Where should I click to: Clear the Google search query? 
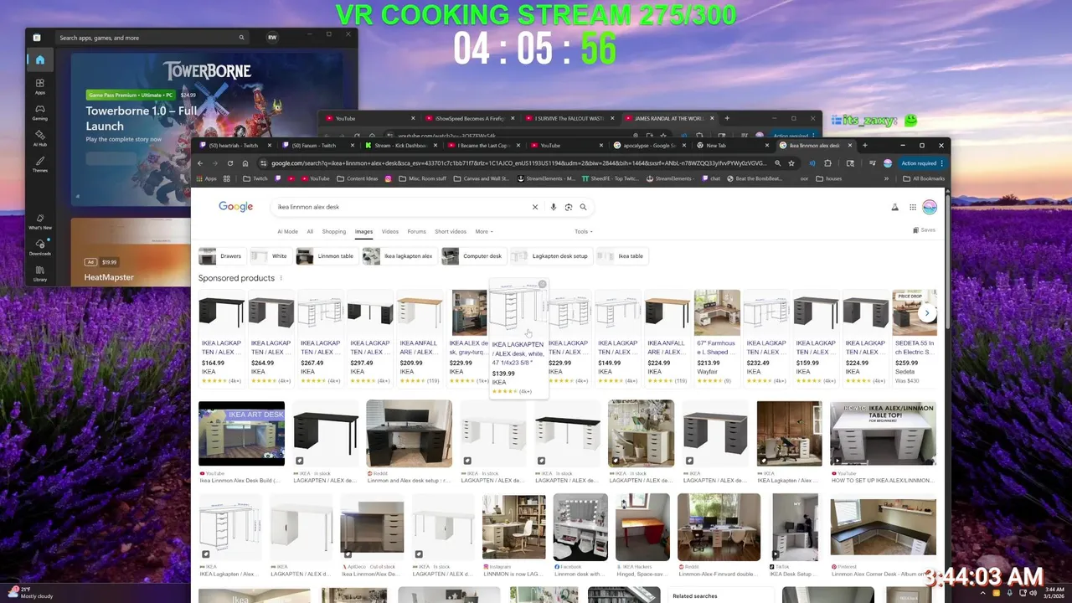tap(535, 207)
